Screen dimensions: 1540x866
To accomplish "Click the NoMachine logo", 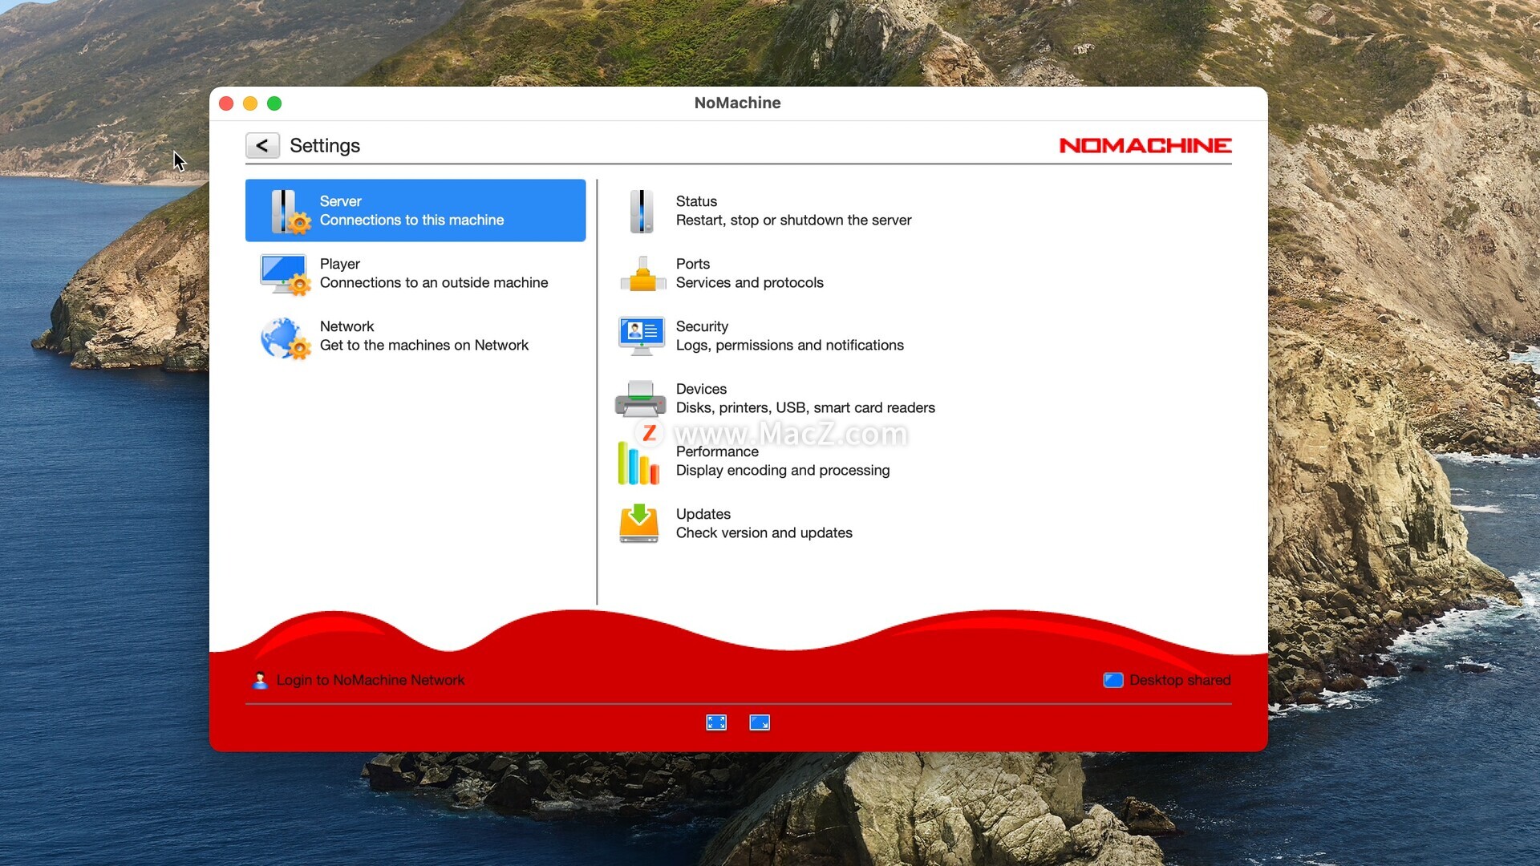I will coord(1145,145).
